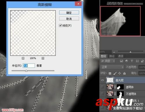This screenshot has height=112, width=145.
Task: Filter layers by adjustment layer icon
Action: 127,61
